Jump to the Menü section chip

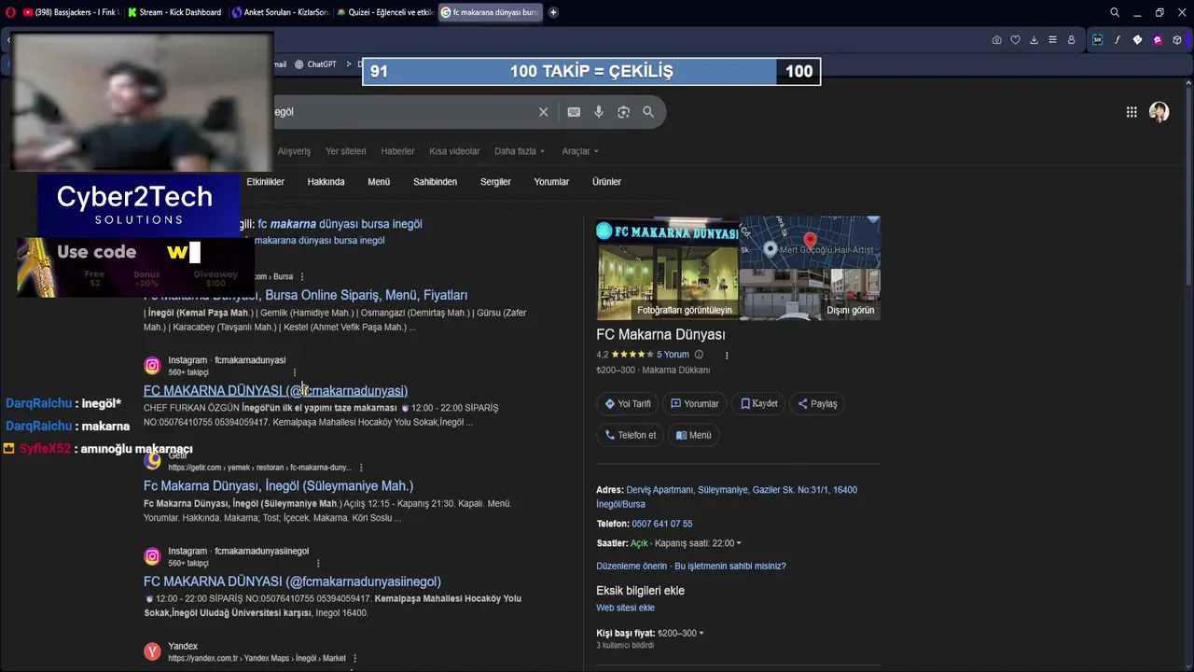379,182
